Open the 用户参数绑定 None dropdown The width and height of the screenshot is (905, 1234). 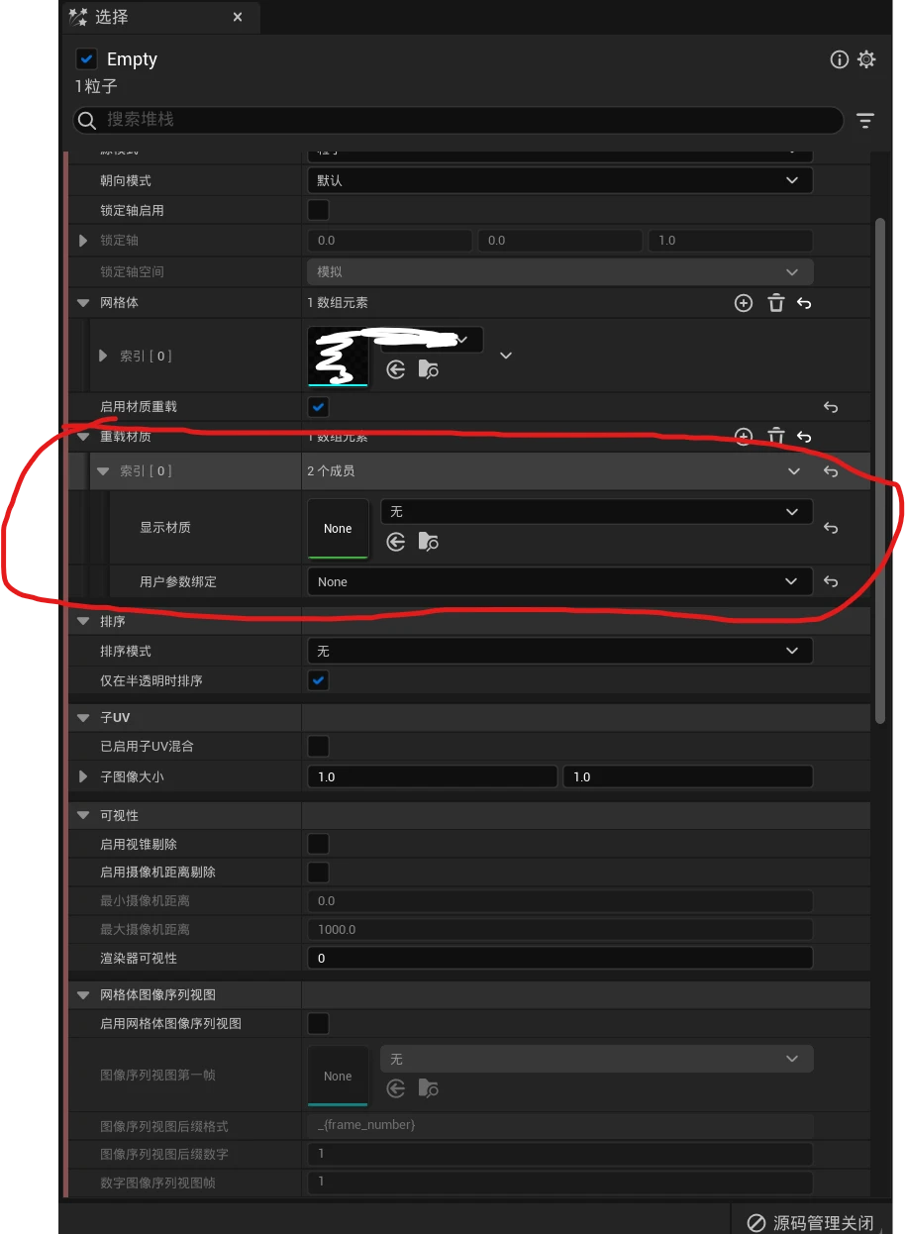tap(559, 581)
